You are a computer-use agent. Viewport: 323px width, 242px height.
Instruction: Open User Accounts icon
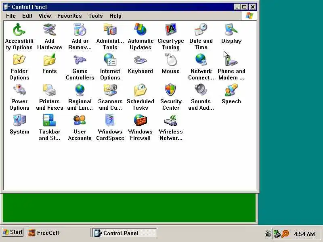(80, 120)
